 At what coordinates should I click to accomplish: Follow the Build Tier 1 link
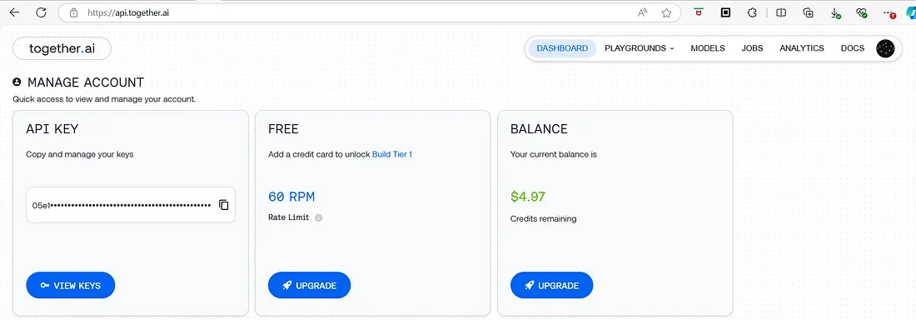(392, 154)
